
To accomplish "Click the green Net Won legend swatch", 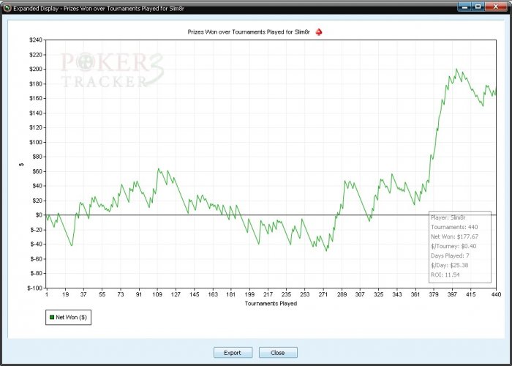I will point(51,318).
